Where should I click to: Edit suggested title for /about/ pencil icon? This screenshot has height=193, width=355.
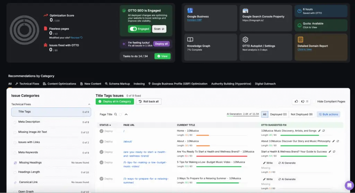pos(334,141)
